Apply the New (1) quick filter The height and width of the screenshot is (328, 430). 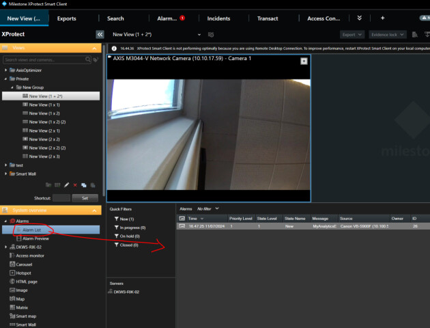point(126,219)
